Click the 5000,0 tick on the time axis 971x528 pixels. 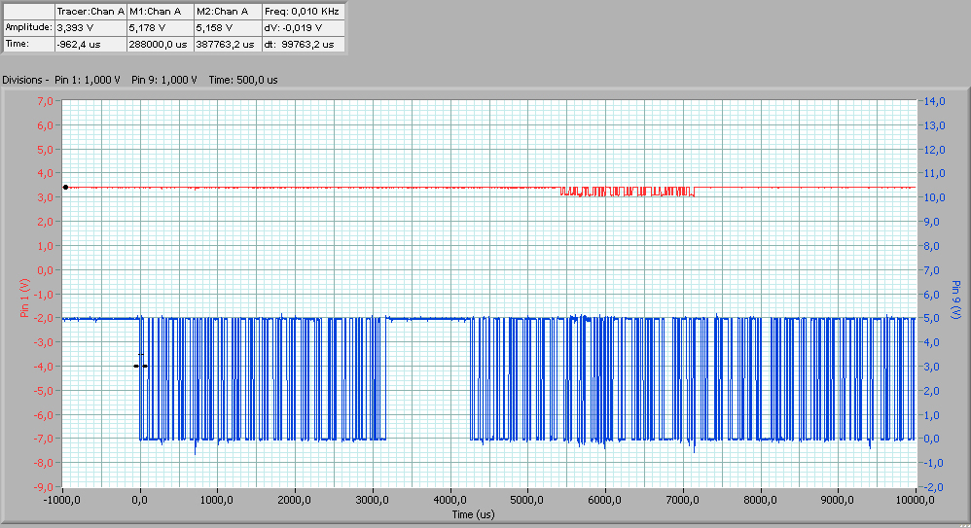click(527, 501)
